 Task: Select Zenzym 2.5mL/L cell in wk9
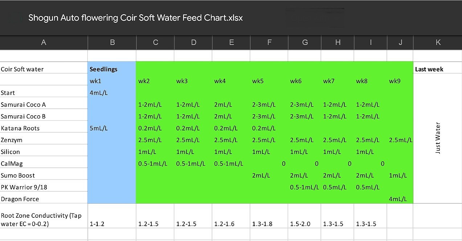(400, 140)
